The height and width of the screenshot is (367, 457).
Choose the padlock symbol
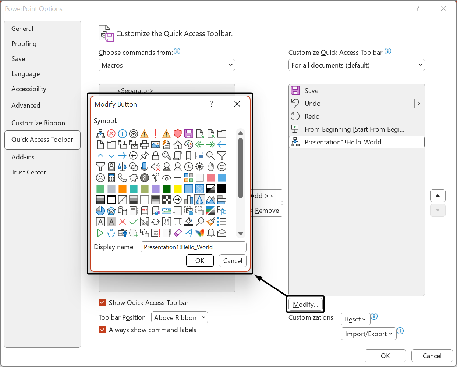tap(156, 156)
